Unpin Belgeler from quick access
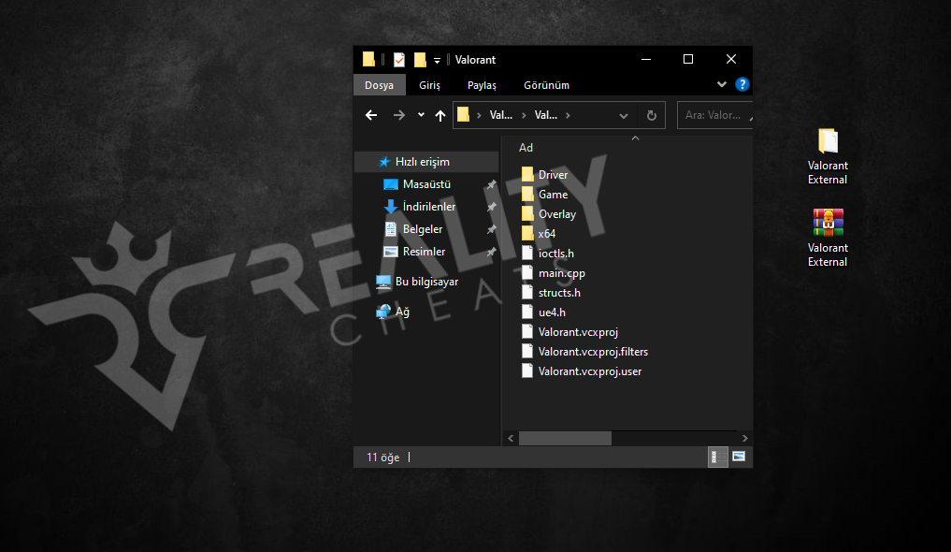 (x=491, y=229)
